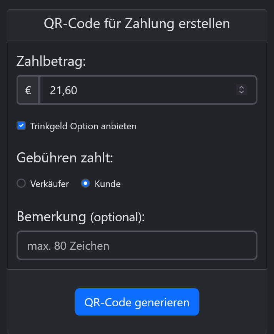This screenshot has height=334, width=274.
Task: Click the stepper's up arrow on Zahlbetrag
Action: click(x=241, y=88)
